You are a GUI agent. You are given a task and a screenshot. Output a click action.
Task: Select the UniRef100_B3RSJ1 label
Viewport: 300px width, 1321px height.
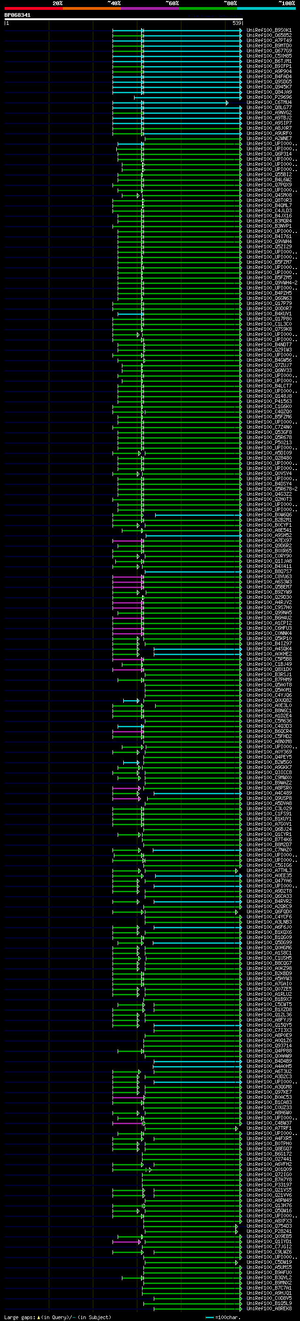(x=269, y=675)
